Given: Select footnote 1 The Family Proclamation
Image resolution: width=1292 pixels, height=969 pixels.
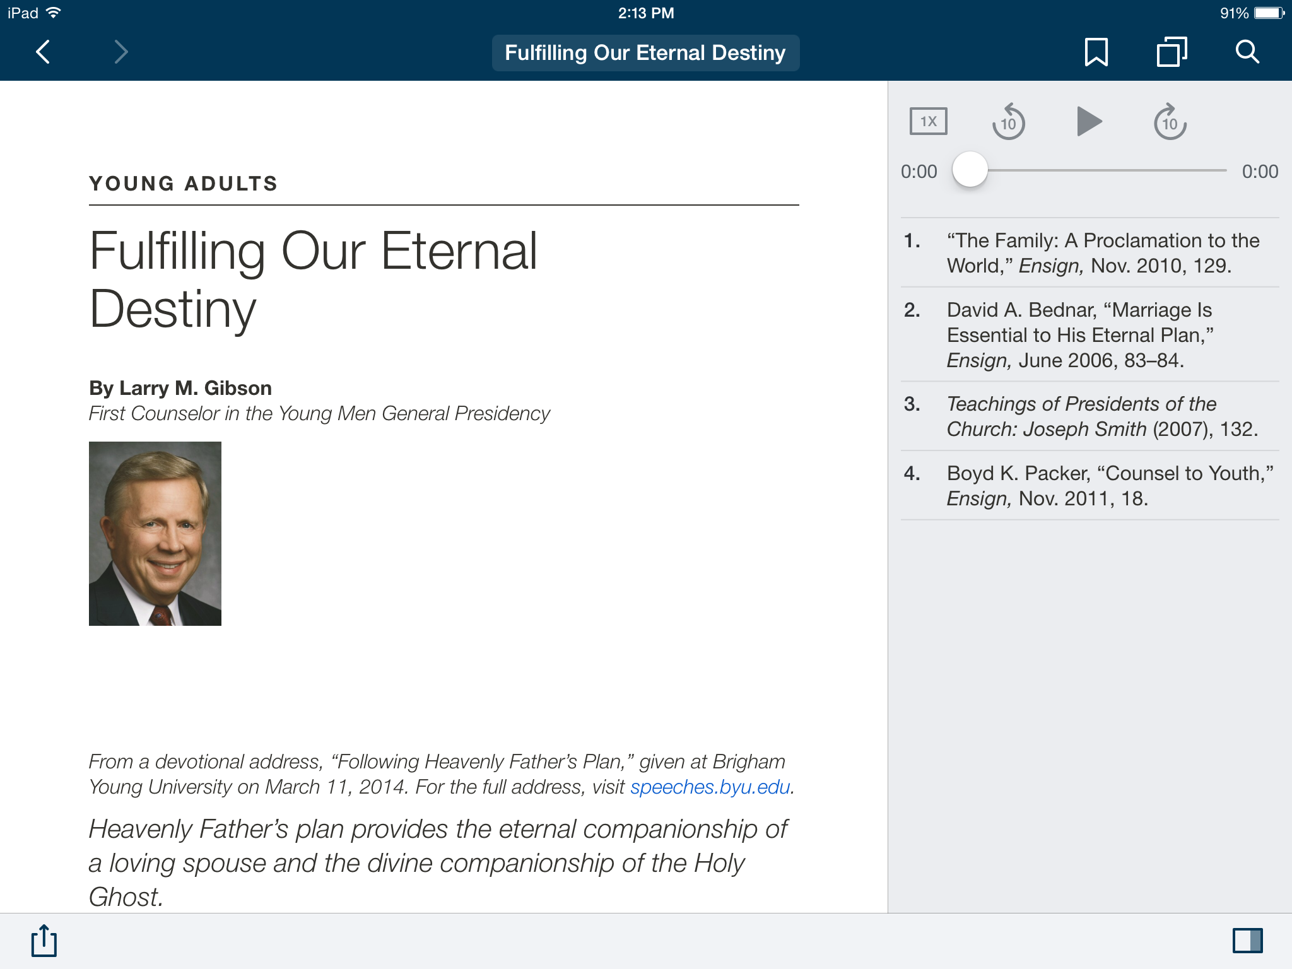Looking at the screenshot, I should point(1089,253).
